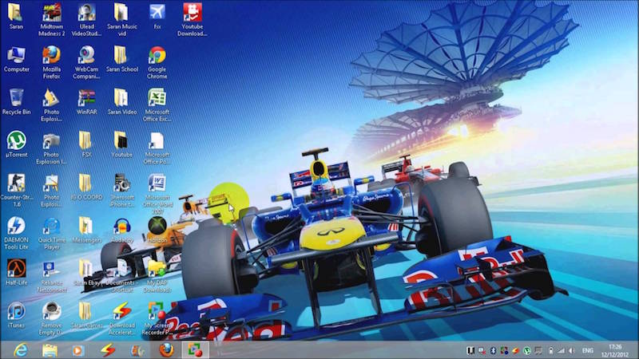Select the Sherosoft iPhone shortcut

[122, 191]
